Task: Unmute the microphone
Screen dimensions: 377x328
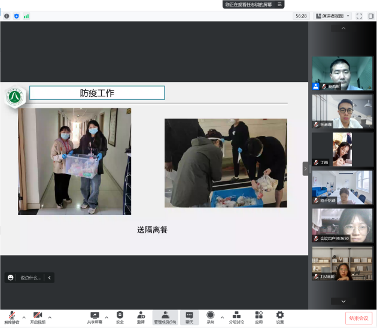Action: pos(12,317)
